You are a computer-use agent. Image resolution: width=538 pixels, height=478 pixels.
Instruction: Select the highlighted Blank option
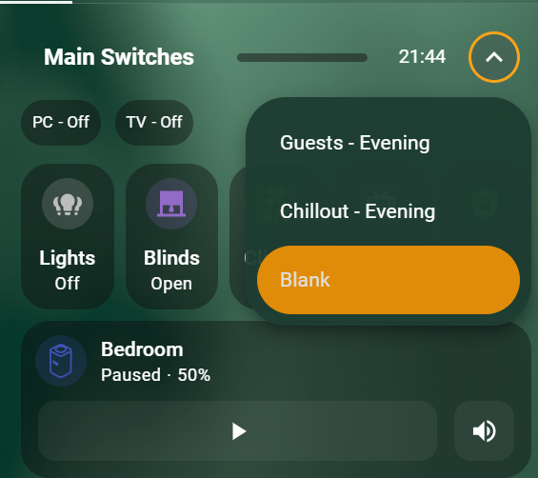389,280
